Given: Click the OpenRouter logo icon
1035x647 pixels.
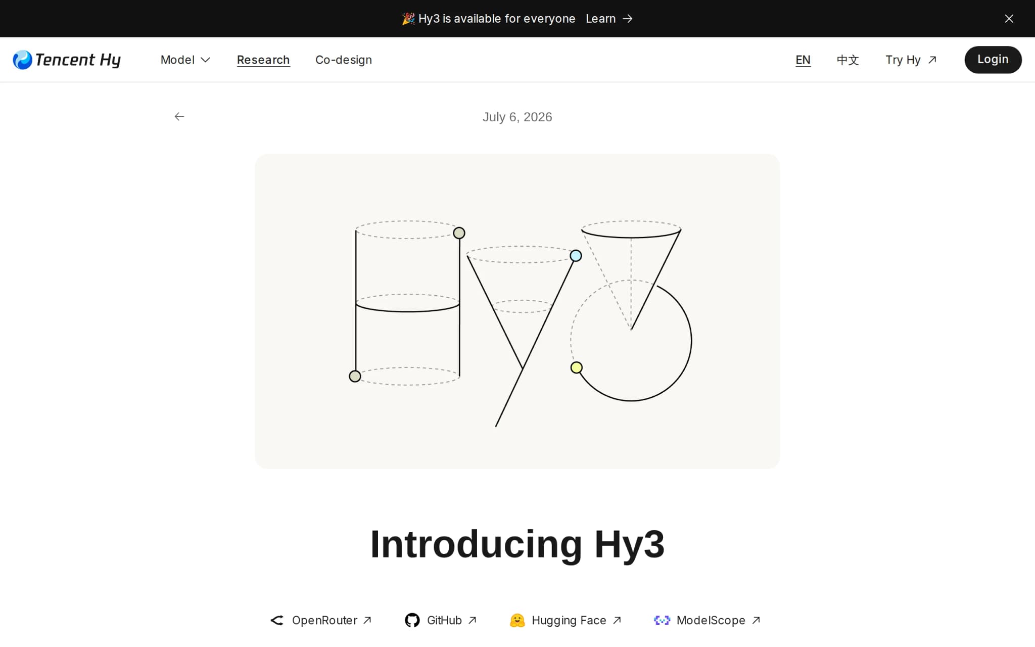Looking at the screenshot, I should 277,620.
